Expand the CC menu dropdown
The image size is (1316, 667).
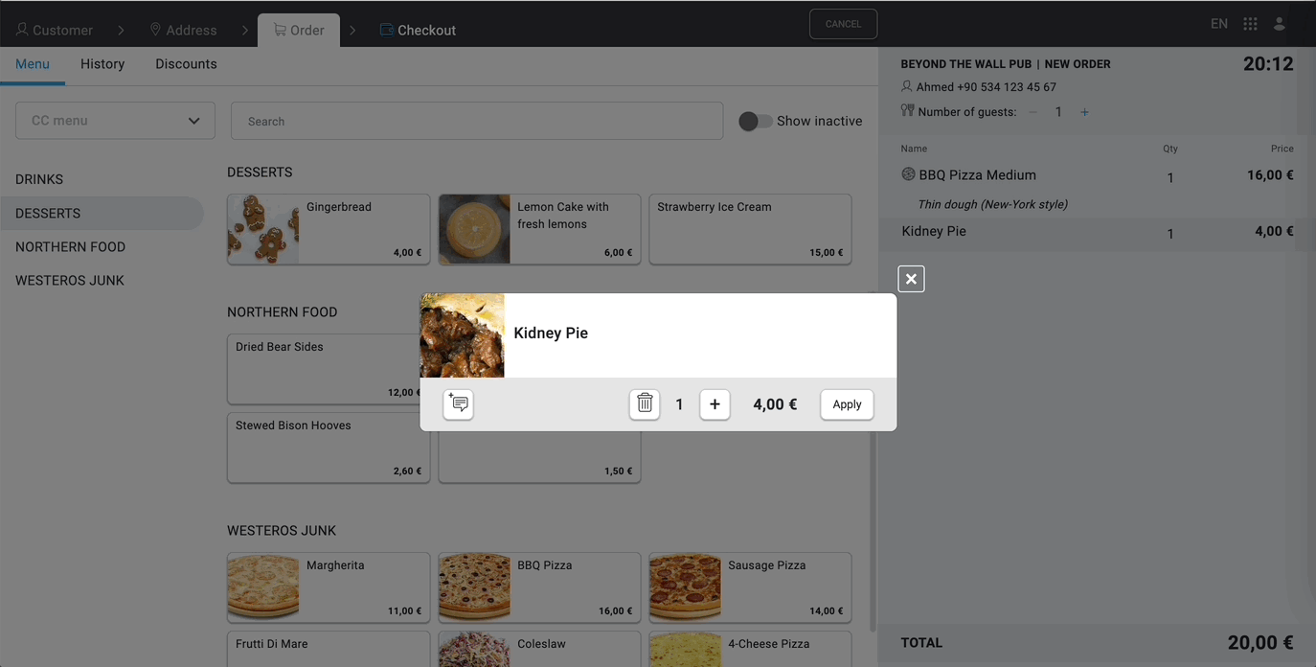115,121
